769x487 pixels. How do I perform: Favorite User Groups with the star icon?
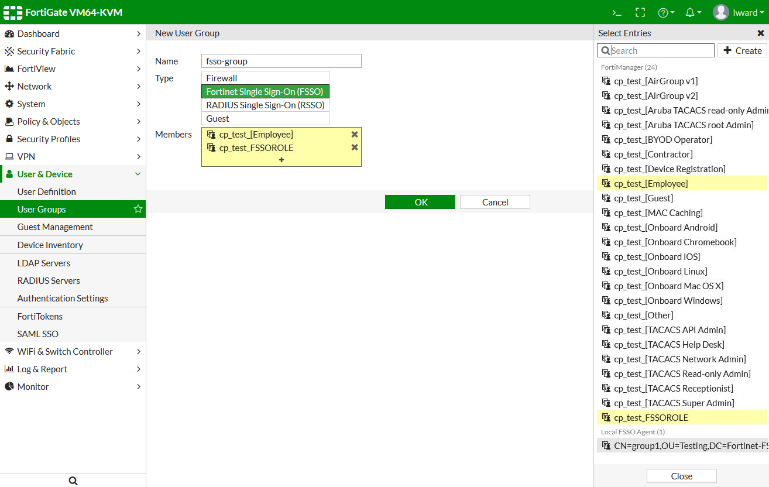pyautogui.click(x=138, y=209)
